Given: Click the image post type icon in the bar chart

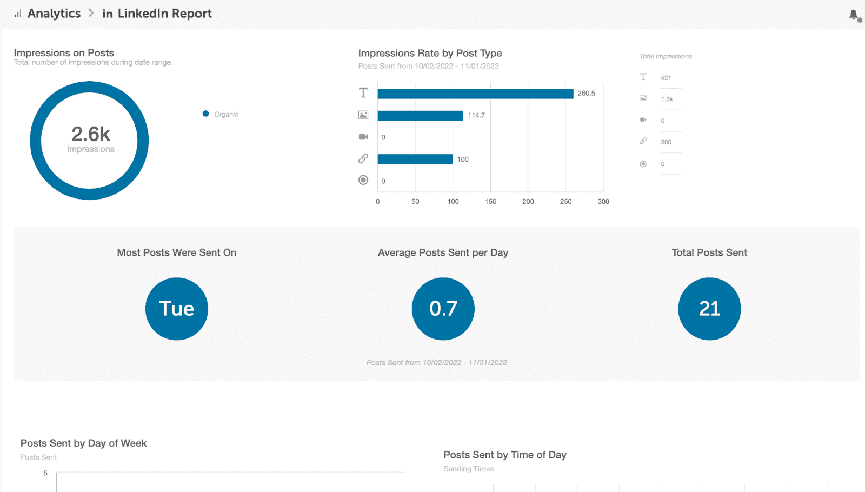Looking at the screenshot, I should (363, 115).
